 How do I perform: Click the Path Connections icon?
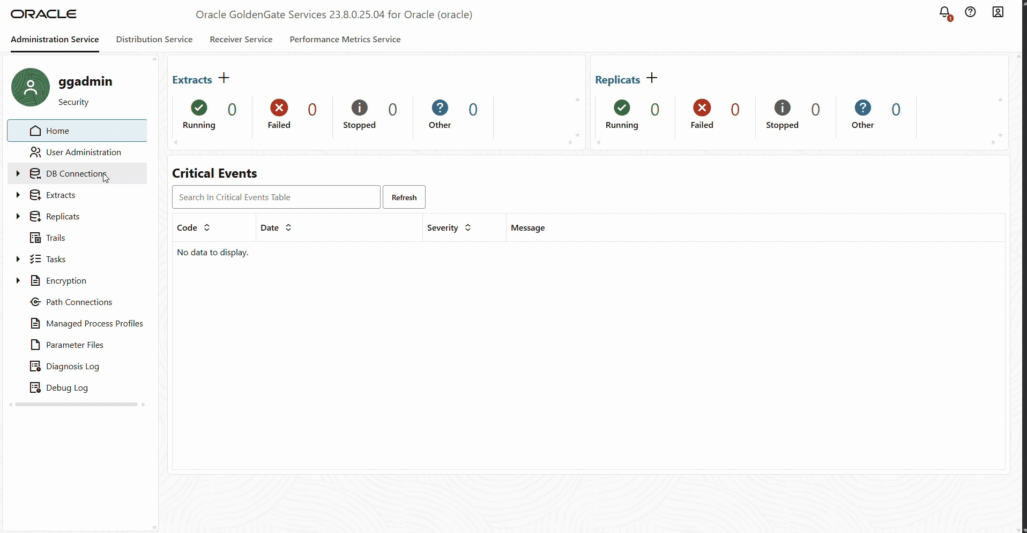[x=35, y=302]
